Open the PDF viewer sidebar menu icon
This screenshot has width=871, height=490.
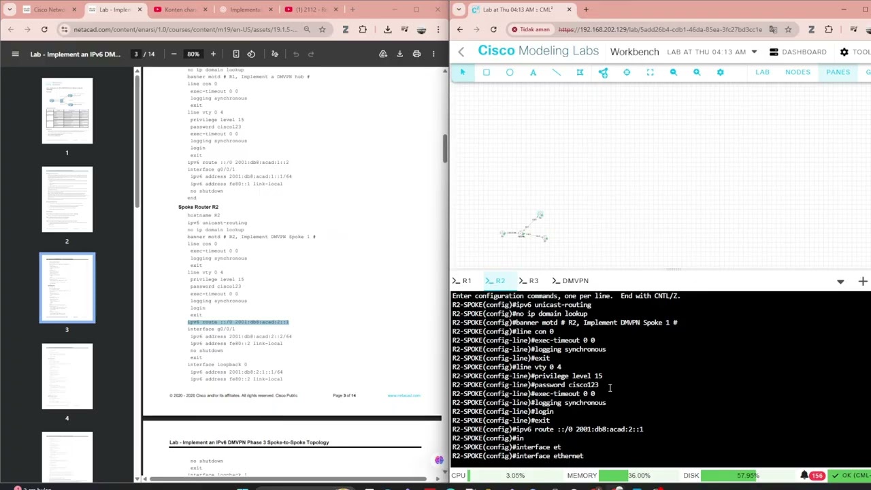[15, 54]
